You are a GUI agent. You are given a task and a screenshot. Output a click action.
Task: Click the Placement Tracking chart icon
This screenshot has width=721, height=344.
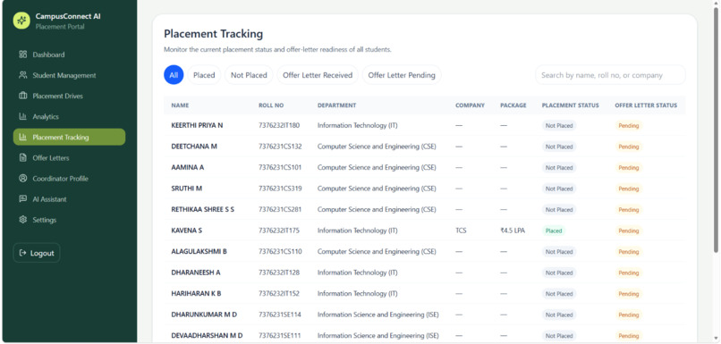23,137
